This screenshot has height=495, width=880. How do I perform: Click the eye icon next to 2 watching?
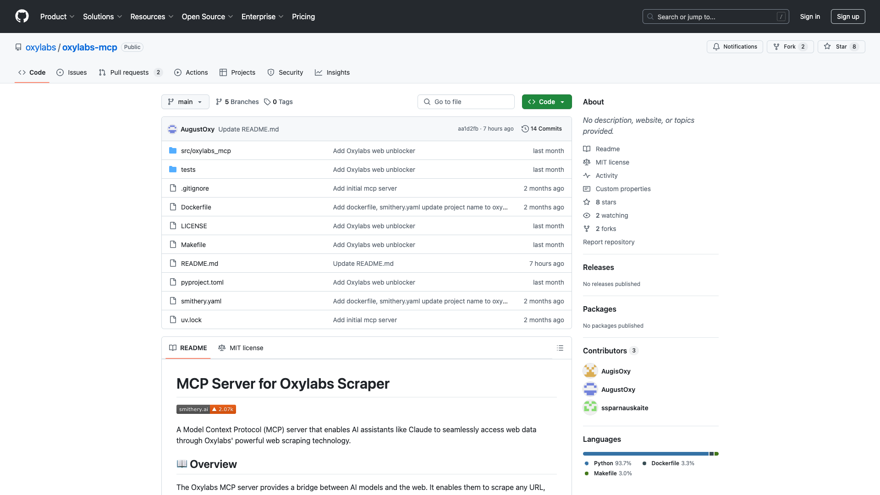[587, 215]
